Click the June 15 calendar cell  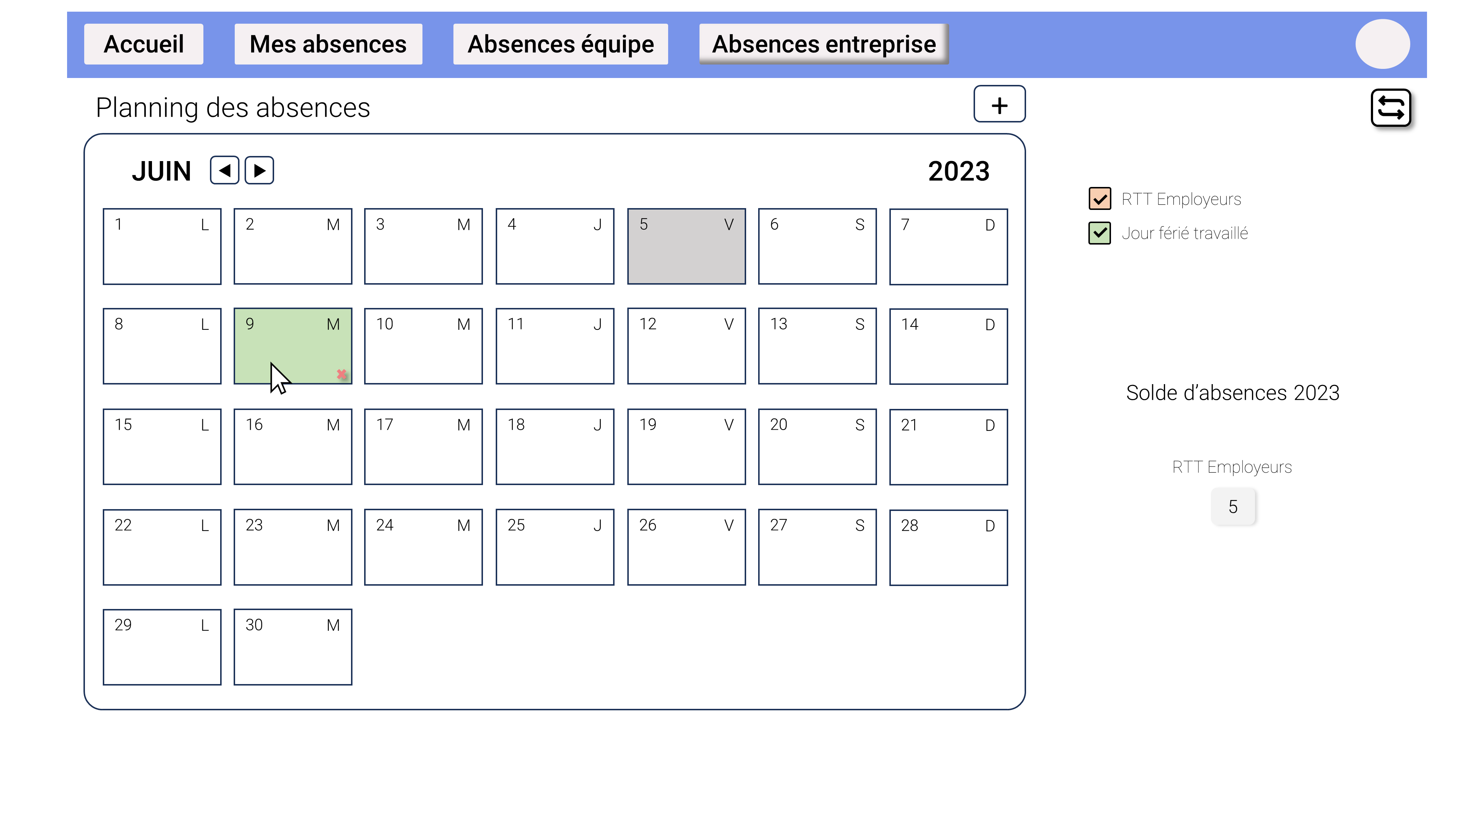[162, 446]
